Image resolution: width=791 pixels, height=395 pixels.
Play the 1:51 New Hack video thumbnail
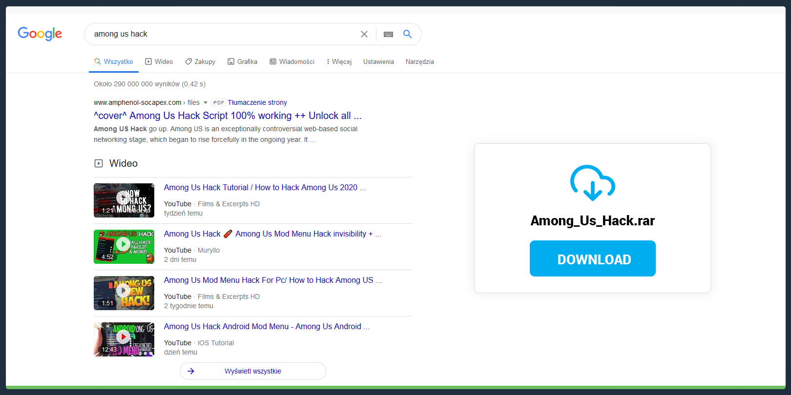(124, 293)
